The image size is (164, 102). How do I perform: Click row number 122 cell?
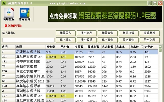click(x=9, y=62)
